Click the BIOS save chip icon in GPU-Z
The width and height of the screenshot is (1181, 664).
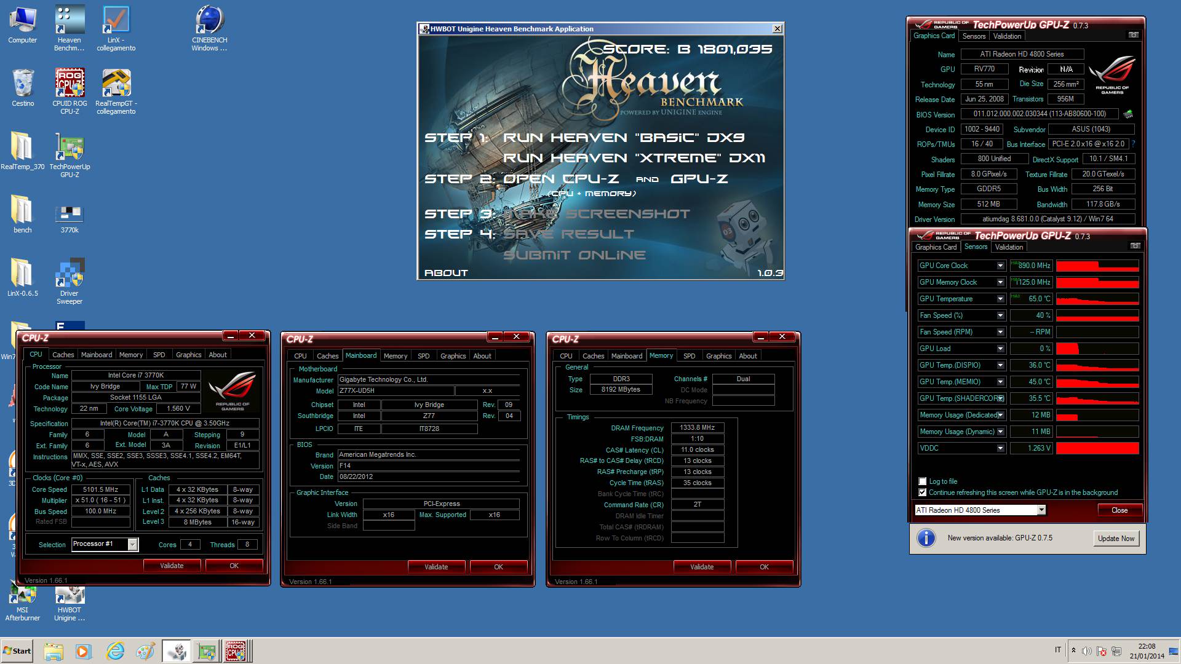(1127, 114)
